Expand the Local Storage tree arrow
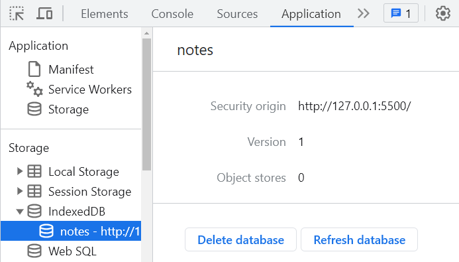This screenshot has width=459, height=262. pyautogui.click(x=20, y=171)
